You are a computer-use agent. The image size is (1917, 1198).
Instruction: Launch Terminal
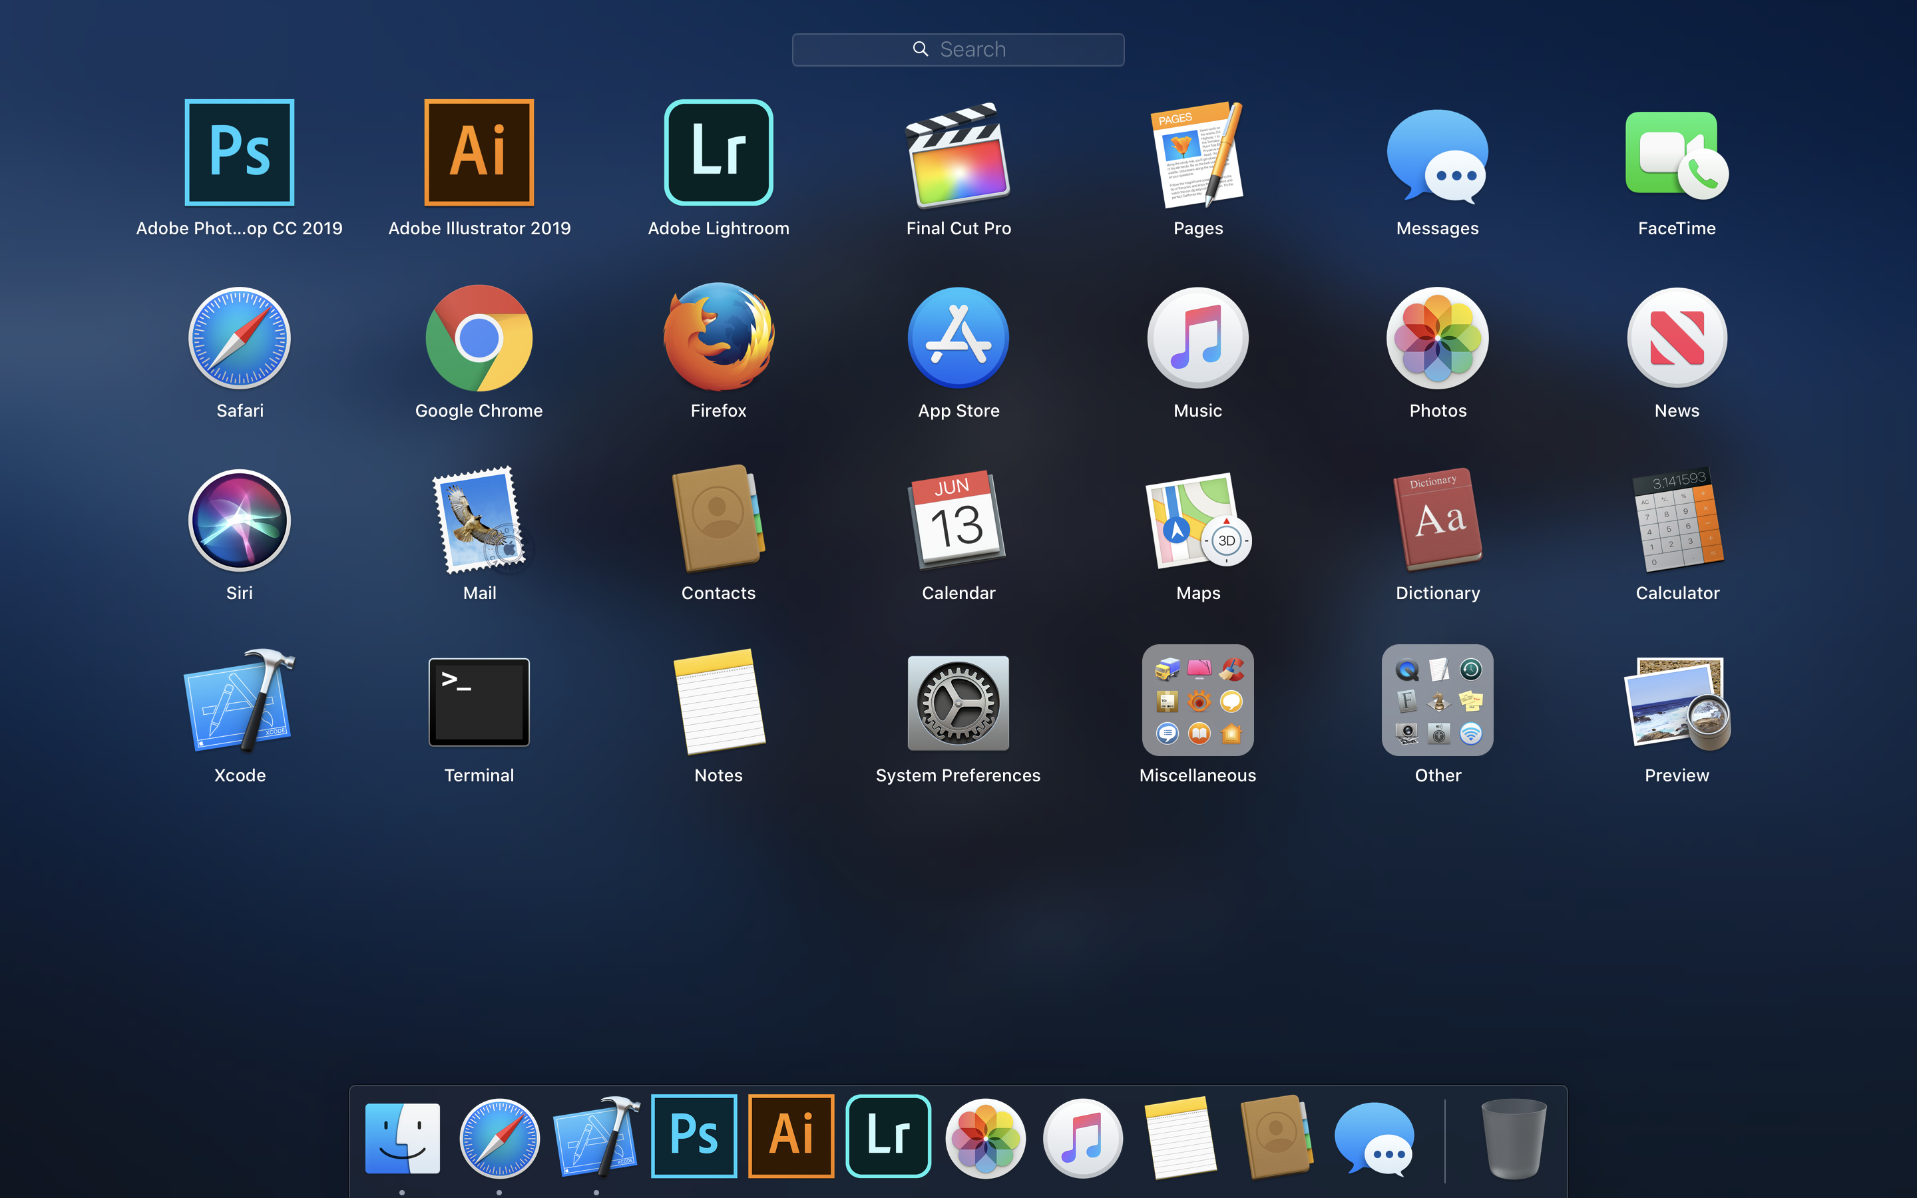tap(479, 702)
